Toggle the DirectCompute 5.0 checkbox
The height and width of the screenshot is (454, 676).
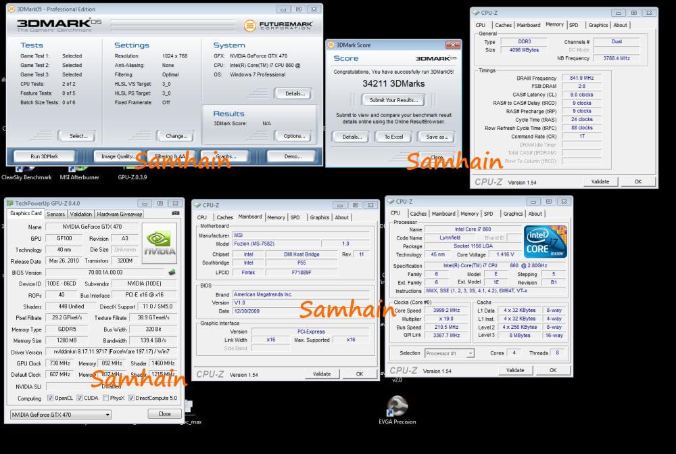[132, 398]
